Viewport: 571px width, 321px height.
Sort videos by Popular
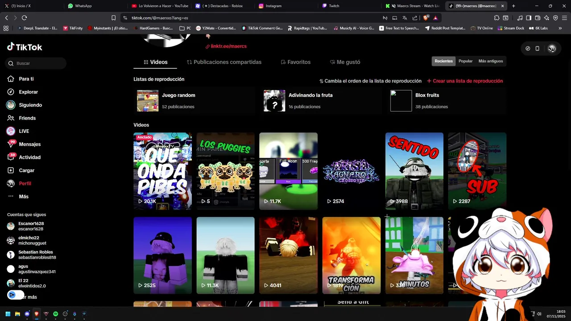(465, 61)
